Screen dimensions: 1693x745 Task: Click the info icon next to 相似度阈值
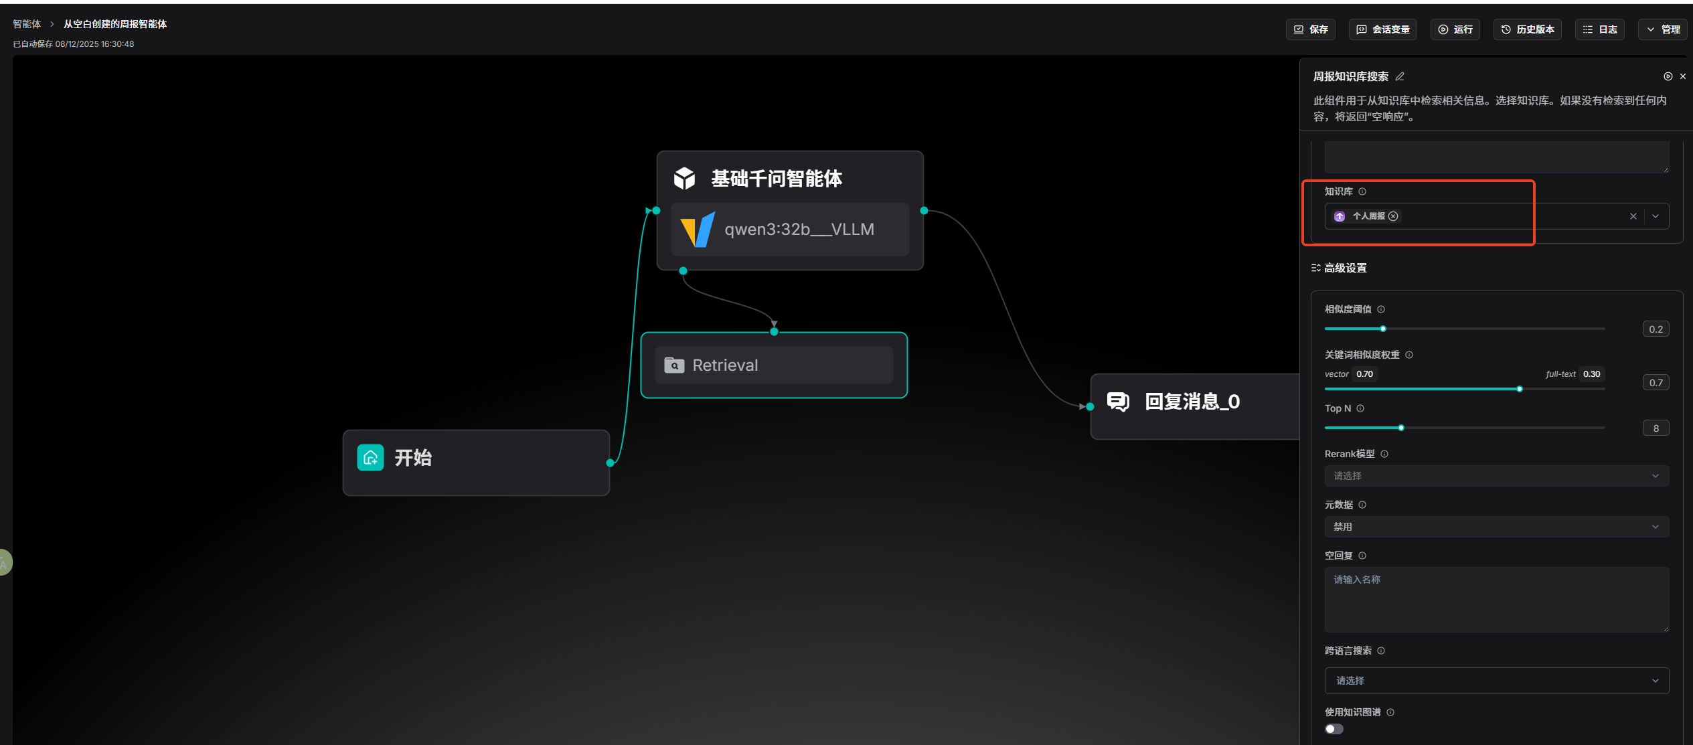[x=1381, y=309]
